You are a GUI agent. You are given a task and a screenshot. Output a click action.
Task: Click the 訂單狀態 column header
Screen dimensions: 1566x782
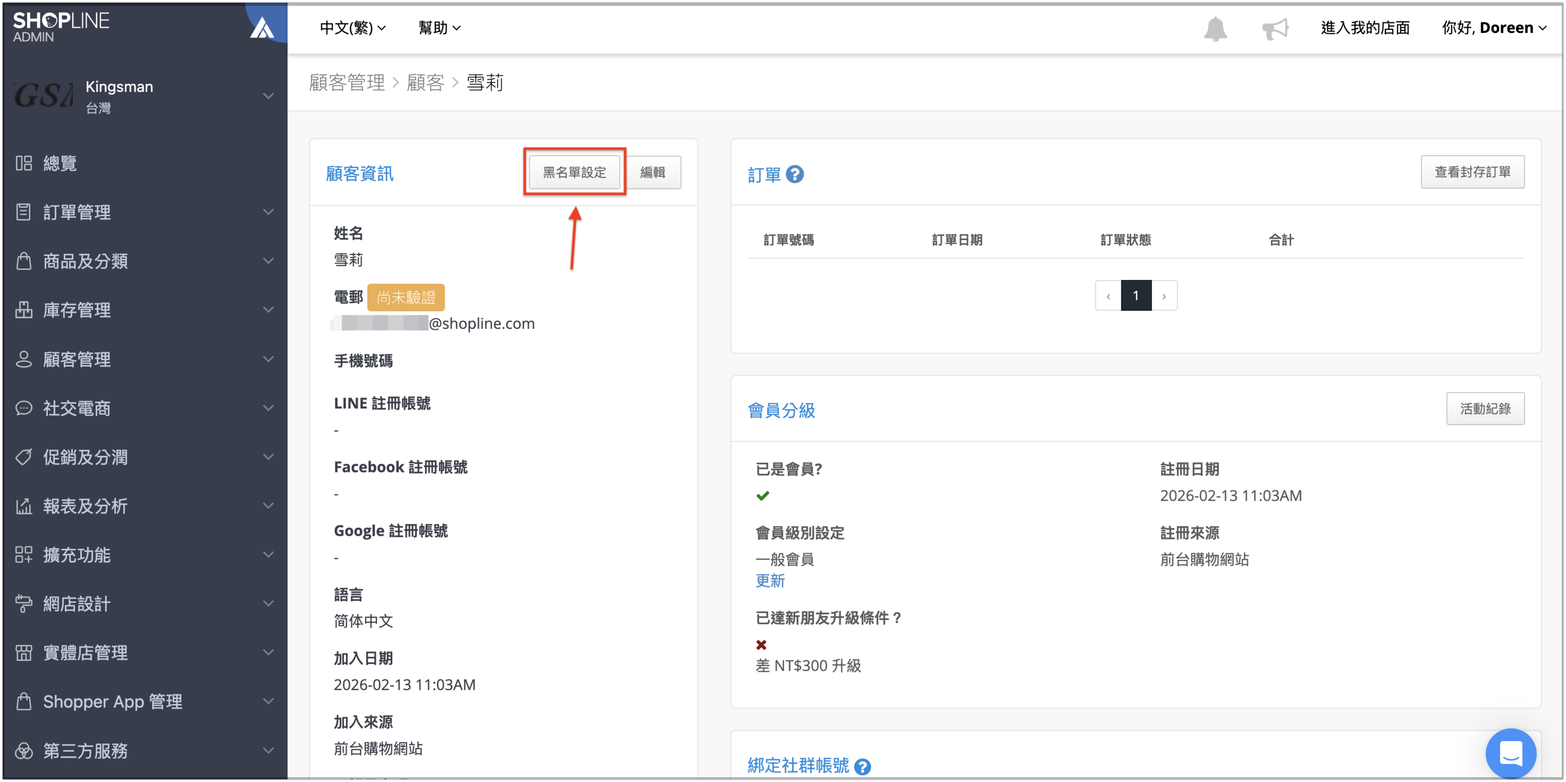(x=1125, y=240)
